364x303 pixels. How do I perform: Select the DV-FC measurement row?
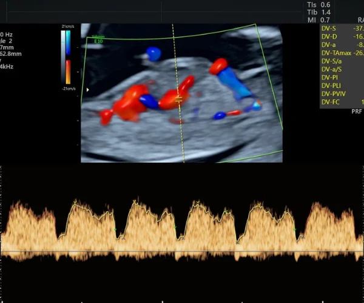tap(342, 102)
